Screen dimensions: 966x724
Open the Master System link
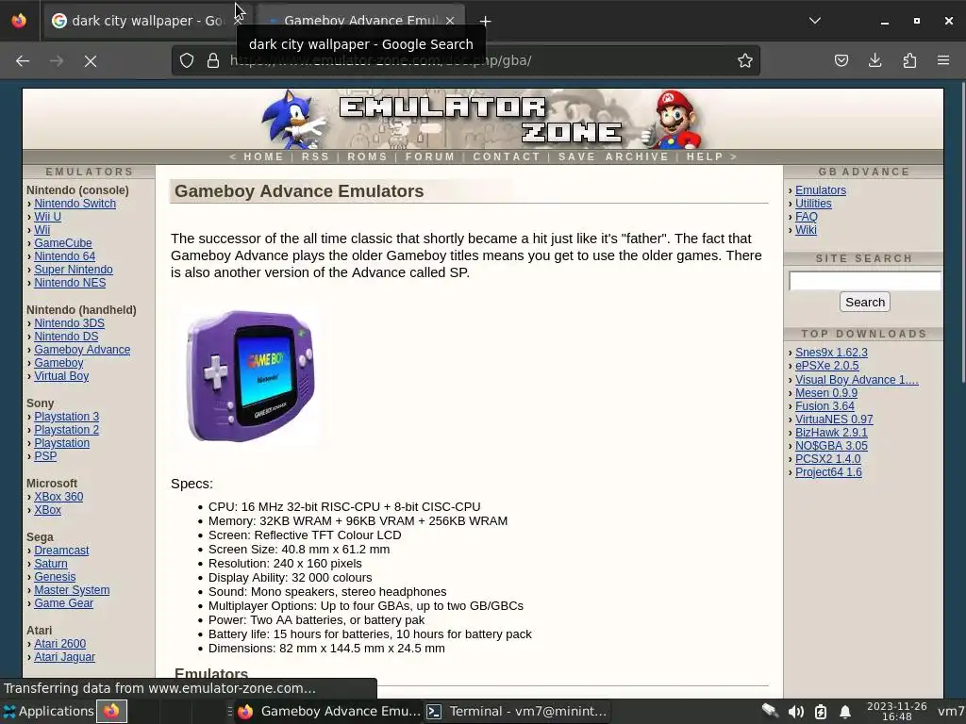point(72,590)
